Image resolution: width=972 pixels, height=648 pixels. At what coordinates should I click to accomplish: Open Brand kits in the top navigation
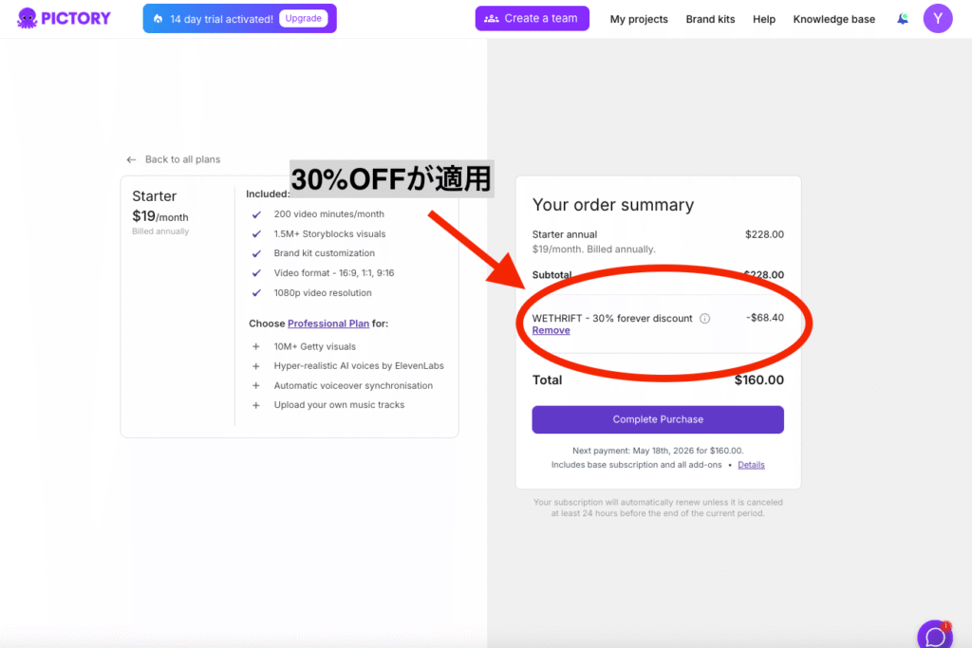[x=710, y=19]
